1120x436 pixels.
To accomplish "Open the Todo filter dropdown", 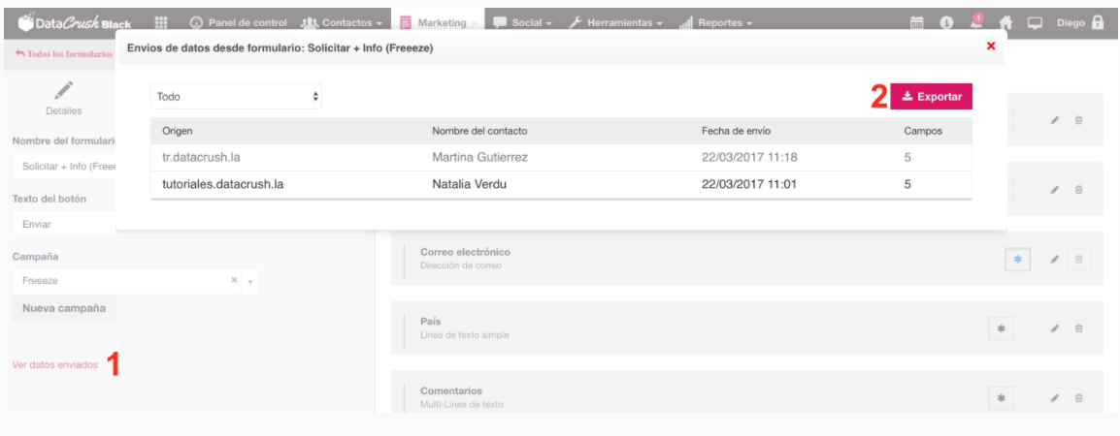I will click(x=237, y=97).
